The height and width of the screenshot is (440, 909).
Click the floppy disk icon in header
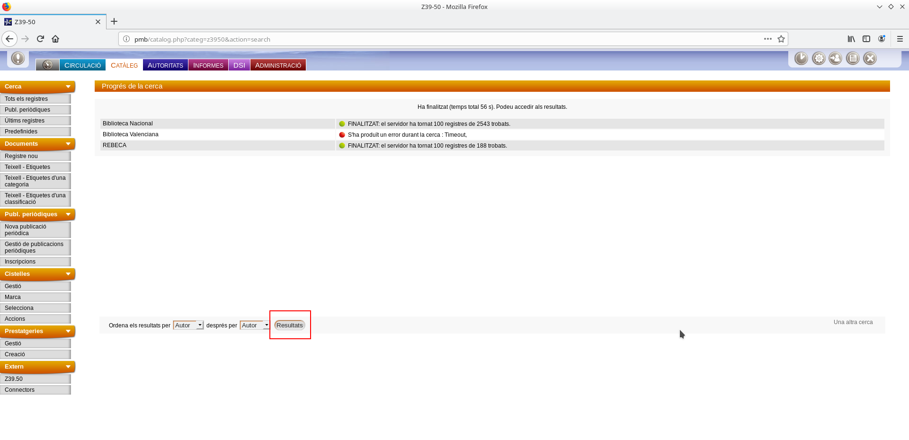pos(853,58)
